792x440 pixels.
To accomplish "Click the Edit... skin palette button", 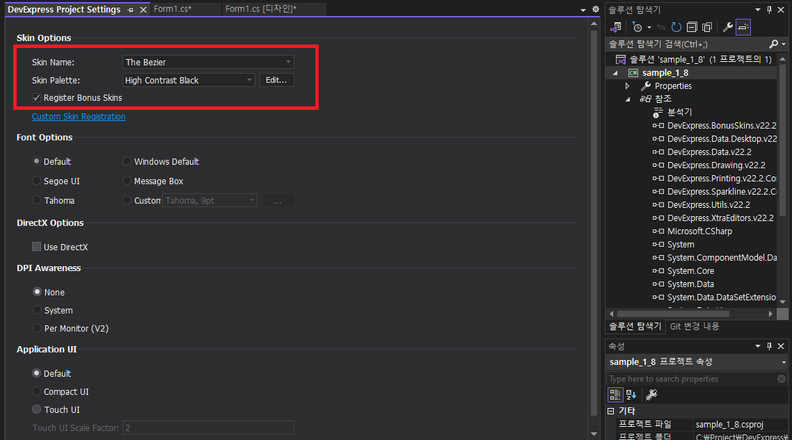I will click(x=276, y=80).
